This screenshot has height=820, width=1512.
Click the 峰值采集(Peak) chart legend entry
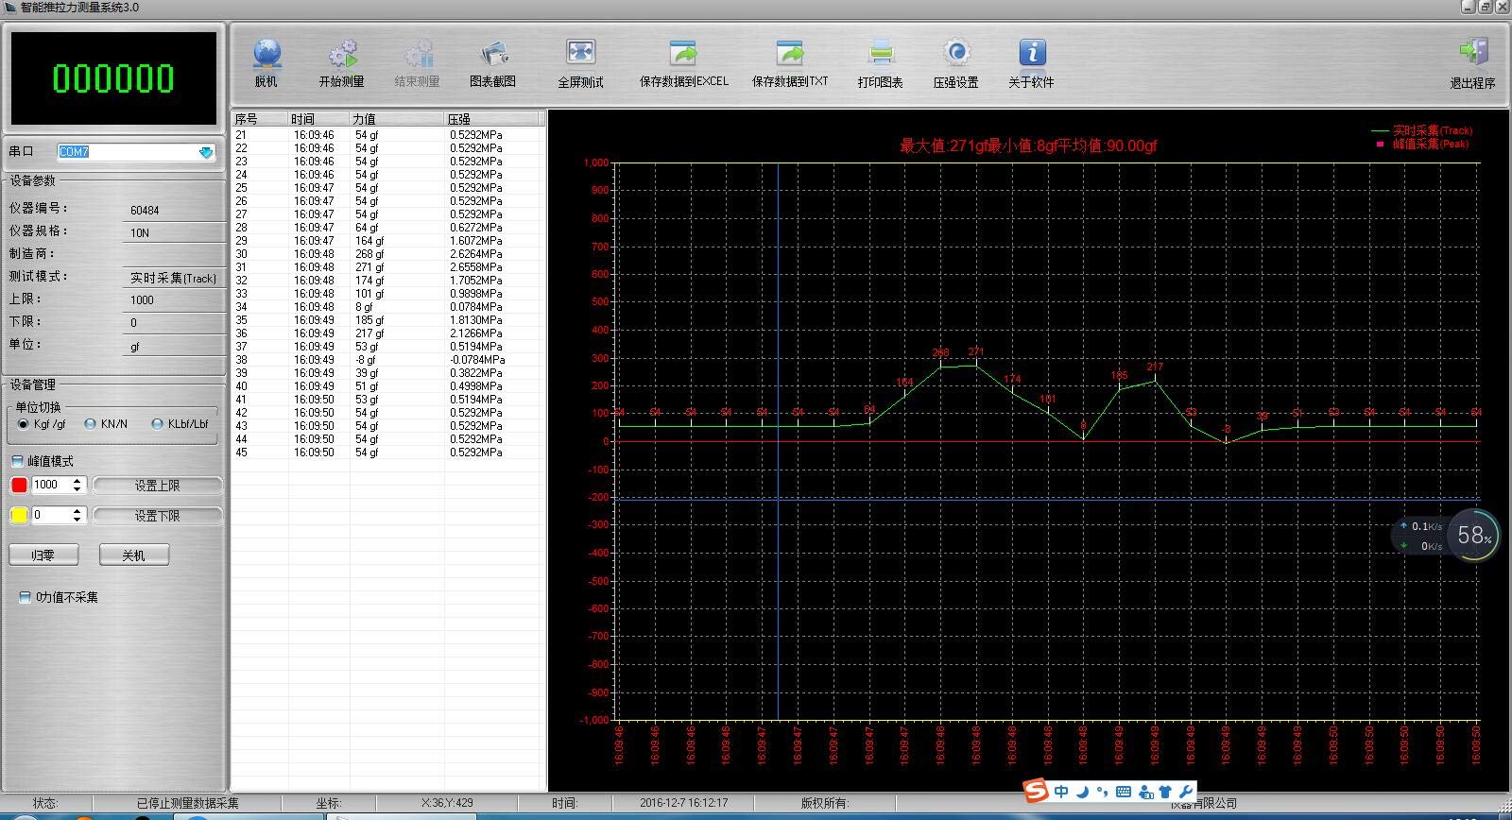coord(1421,144)
